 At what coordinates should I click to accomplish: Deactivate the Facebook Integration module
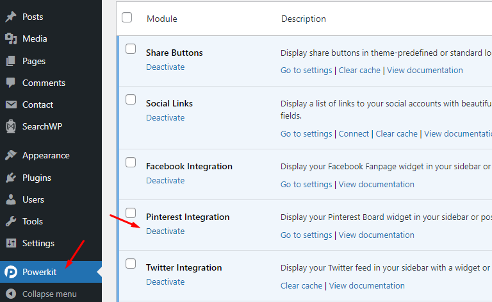click(x=165, y=181)
